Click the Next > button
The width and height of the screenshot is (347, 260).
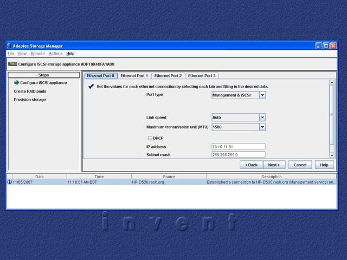[x=274, y=165]
